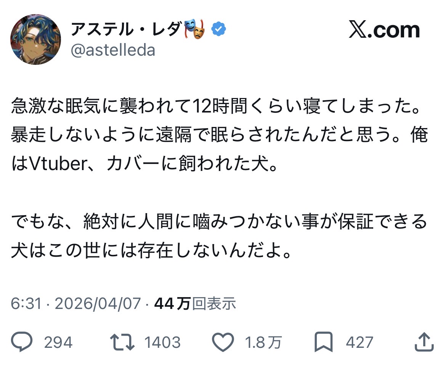Open the アステル・レダ display name

coord(125,30)
